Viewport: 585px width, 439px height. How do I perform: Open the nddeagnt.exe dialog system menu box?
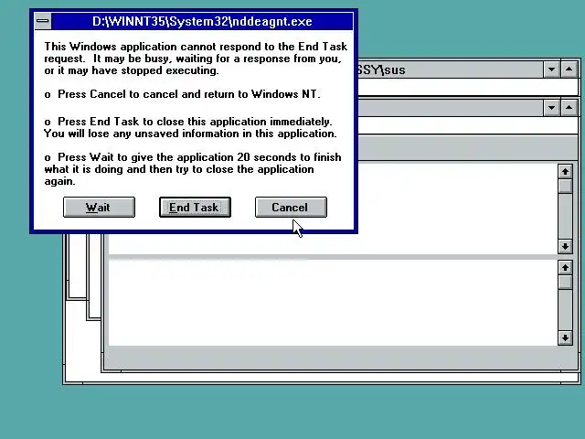point(43,21)
